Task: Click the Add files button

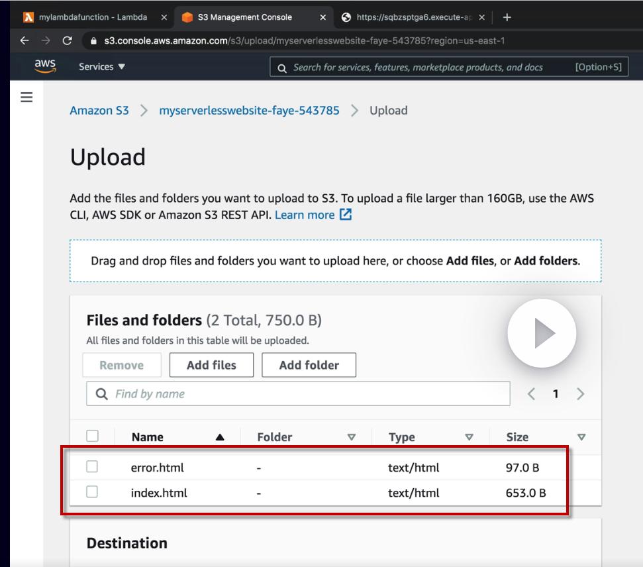Action: 211,365
